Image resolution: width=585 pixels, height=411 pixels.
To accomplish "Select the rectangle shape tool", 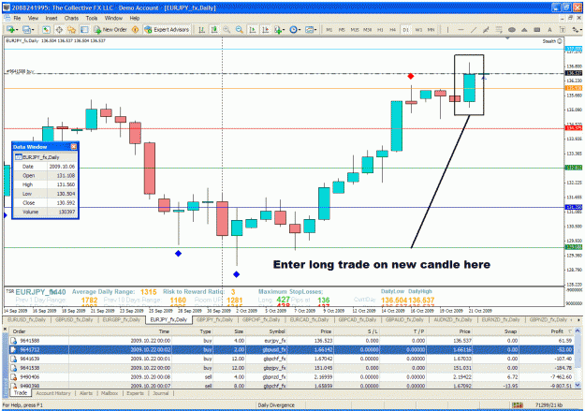I will (x=537, y=29).
